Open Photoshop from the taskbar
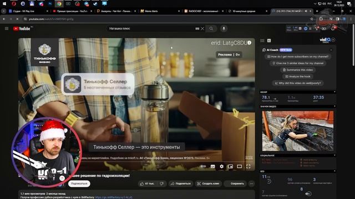Image resolution: width=355 pixels, height=199 pixels. point(50,4)
